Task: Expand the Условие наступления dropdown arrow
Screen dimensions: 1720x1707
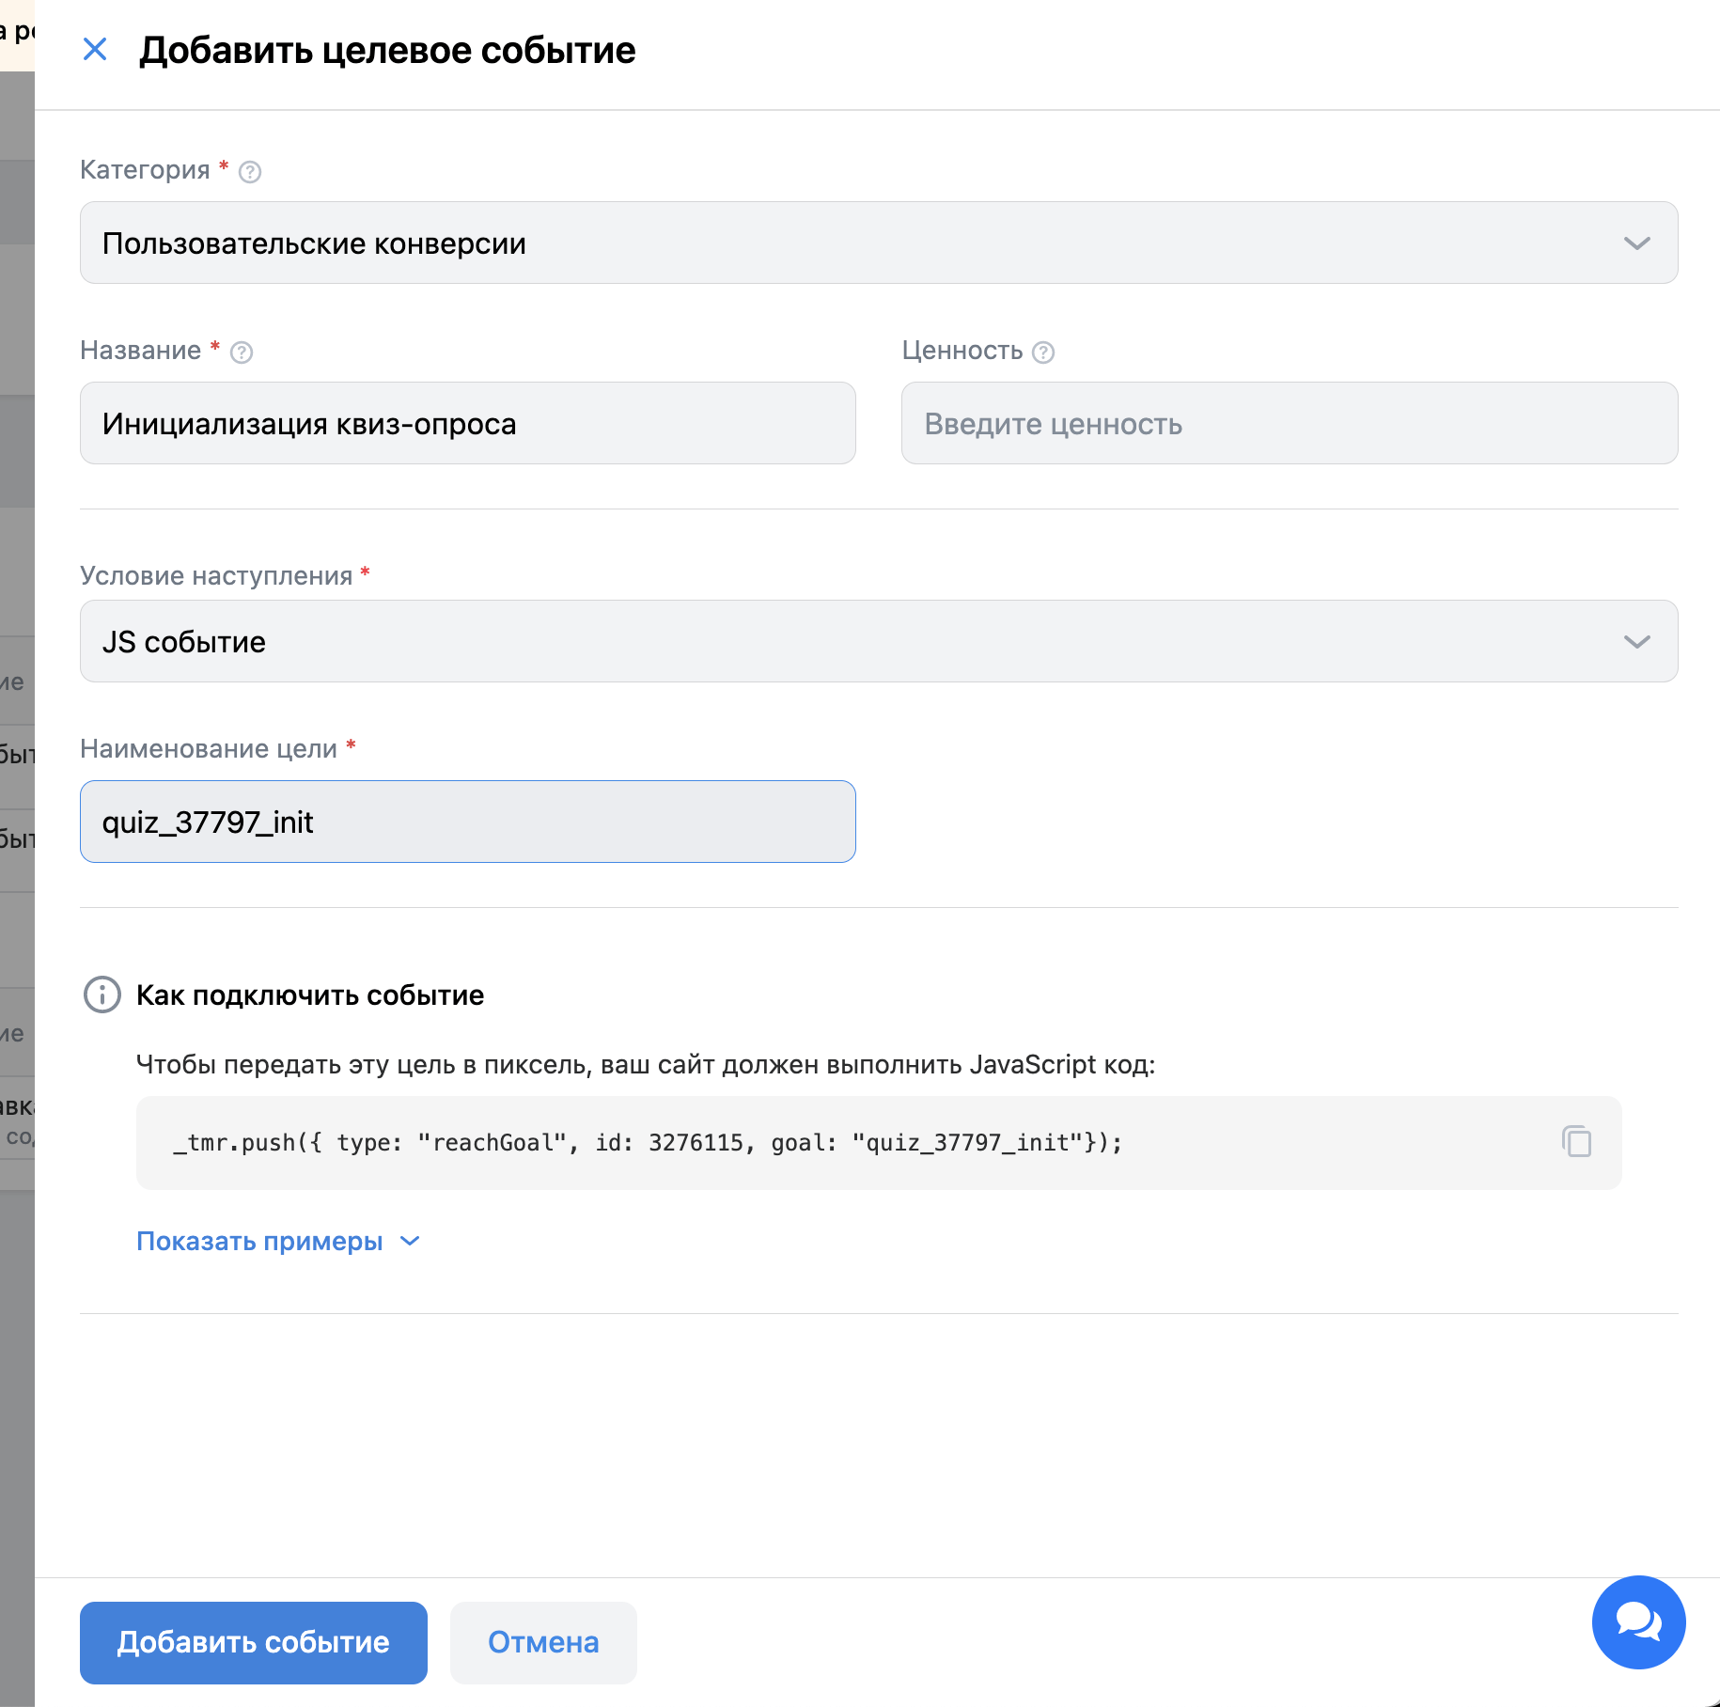Action: pos(1636,642)
